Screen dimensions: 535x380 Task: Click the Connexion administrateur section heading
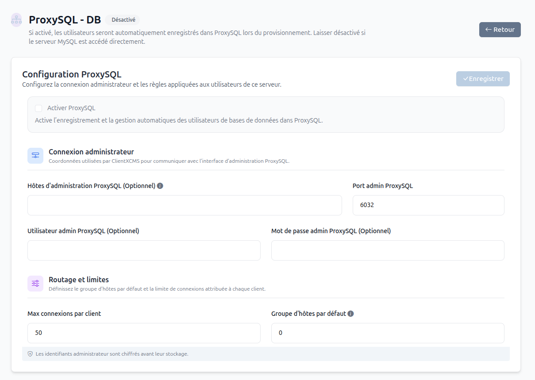pos(91,152)
